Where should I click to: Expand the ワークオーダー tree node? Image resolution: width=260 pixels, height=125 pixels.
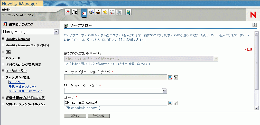click(3, 71)
